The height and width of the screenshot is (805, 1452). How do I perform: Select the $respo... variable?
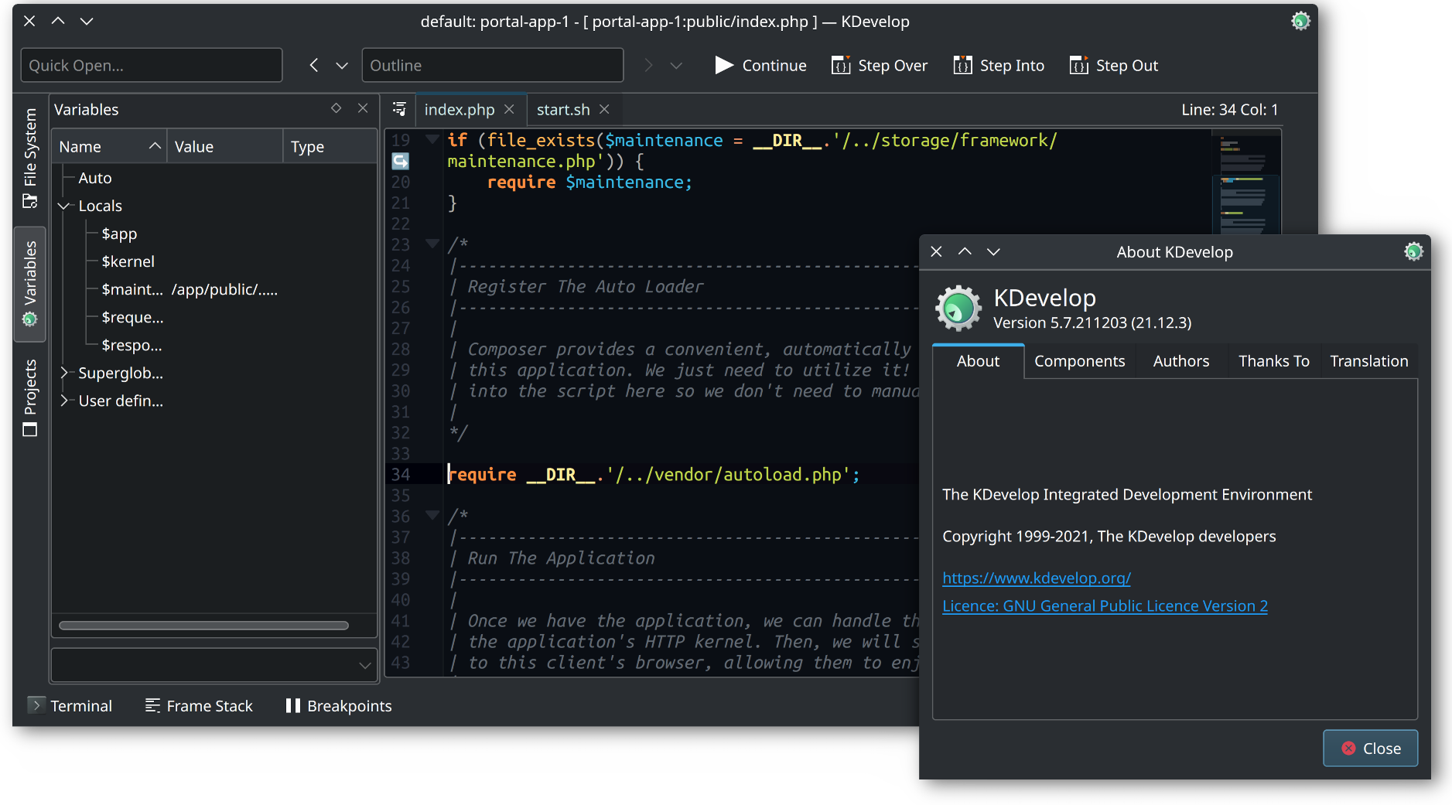coord(132,345)
